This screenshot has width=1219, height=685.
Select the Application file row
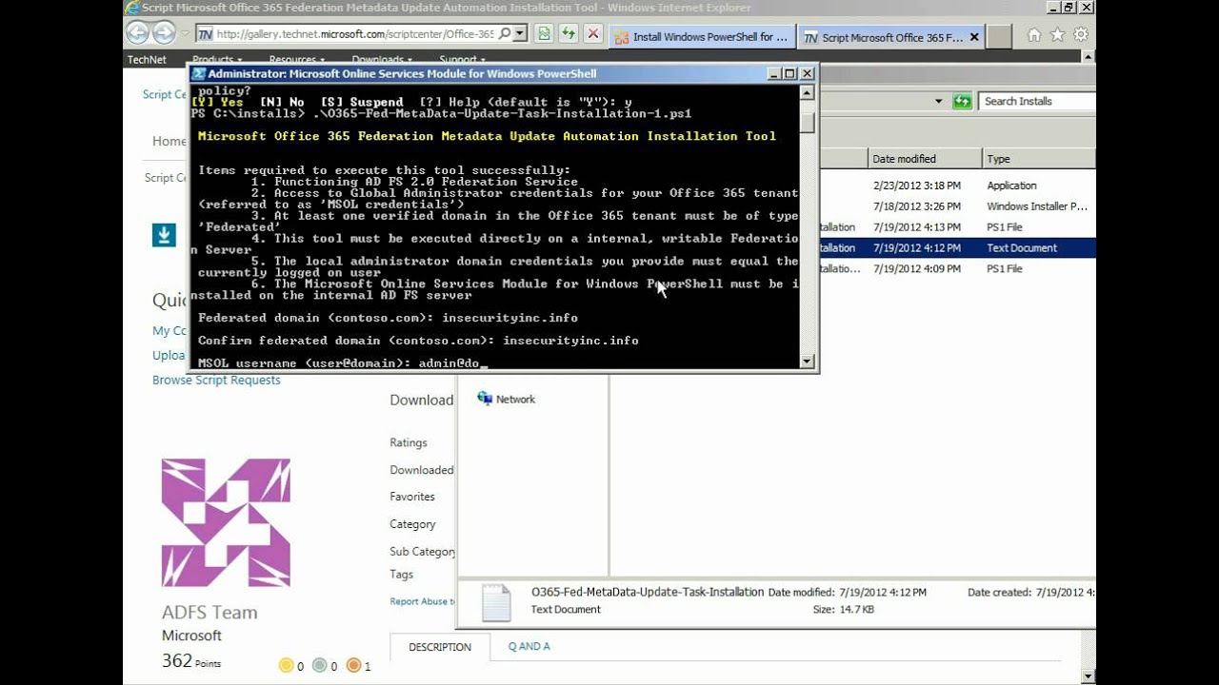coord(956,186)
